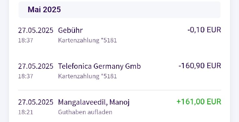Click the 18:21 timestamp

click(x=26, y=112)
